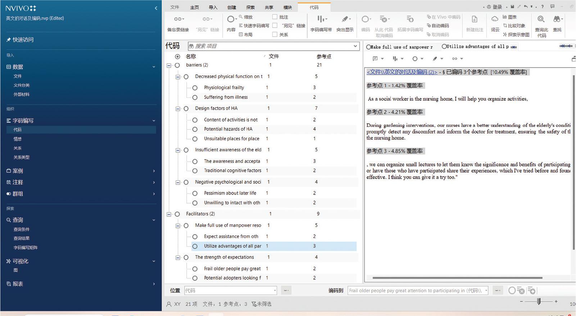Click the 新建批注 new annotation icon
Viewport: 576px width, 316px height.
[x=474, y=19]
